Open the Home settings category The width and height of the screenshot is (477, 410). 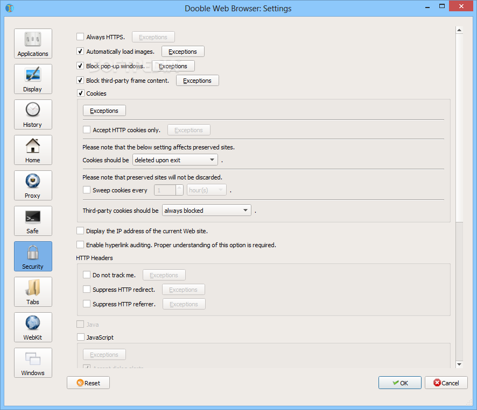point(33,150)
